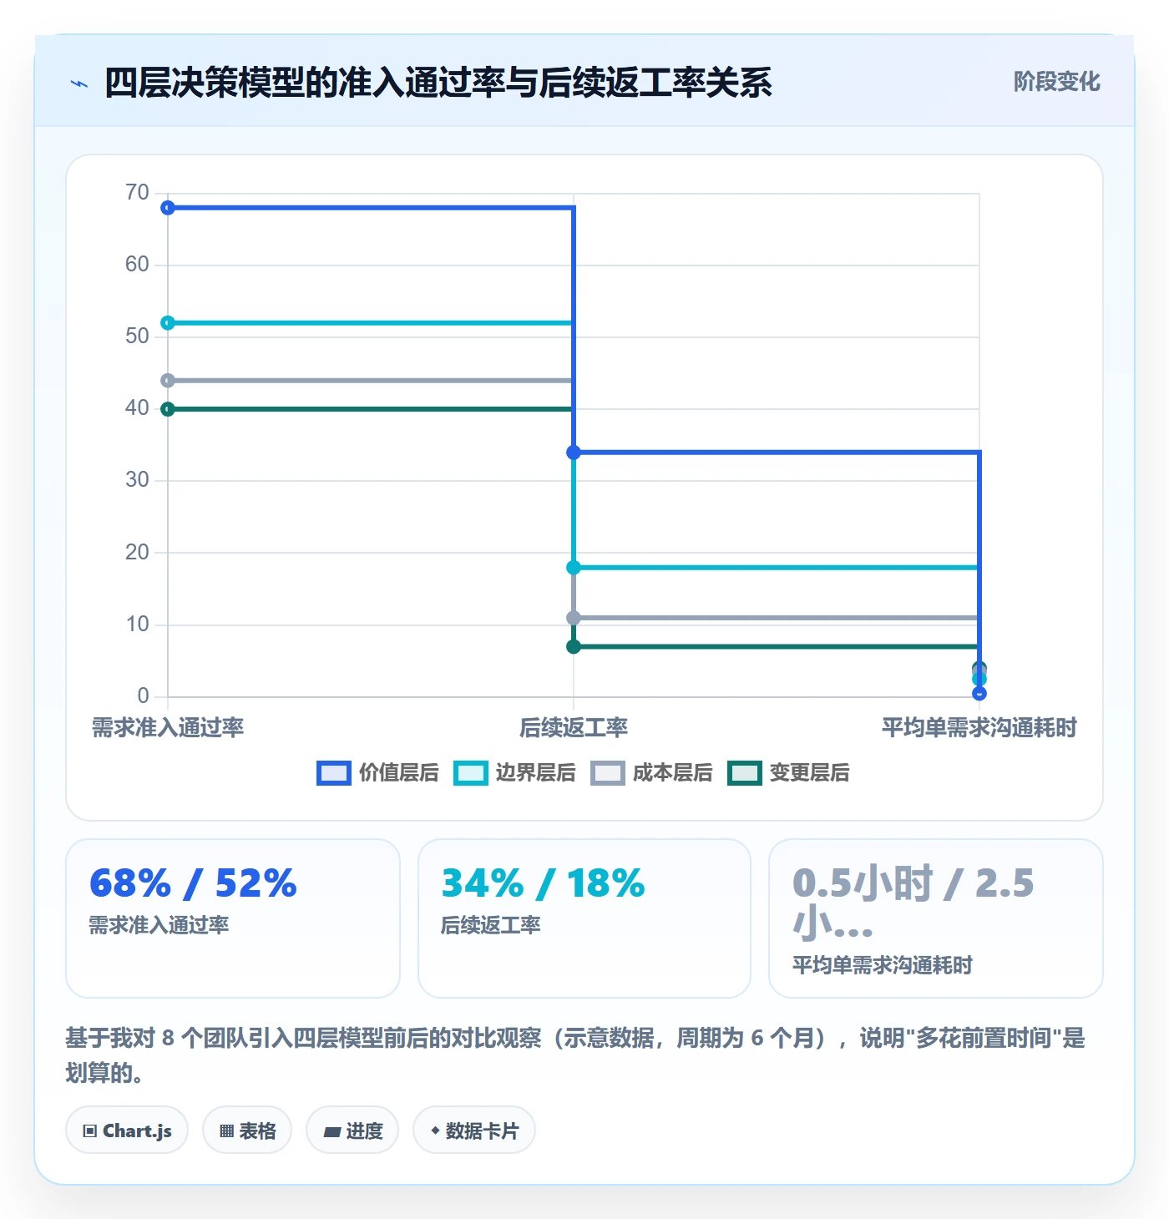Screen dimensions: 1169x1219
Task: Click the 68% / 52% metric card
Action: (x=233, y=918)
